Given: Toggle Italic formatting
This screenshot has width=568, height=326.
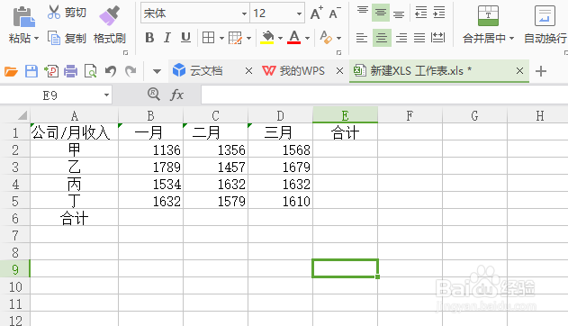Looking at the screenshot, I should point(167,37).
